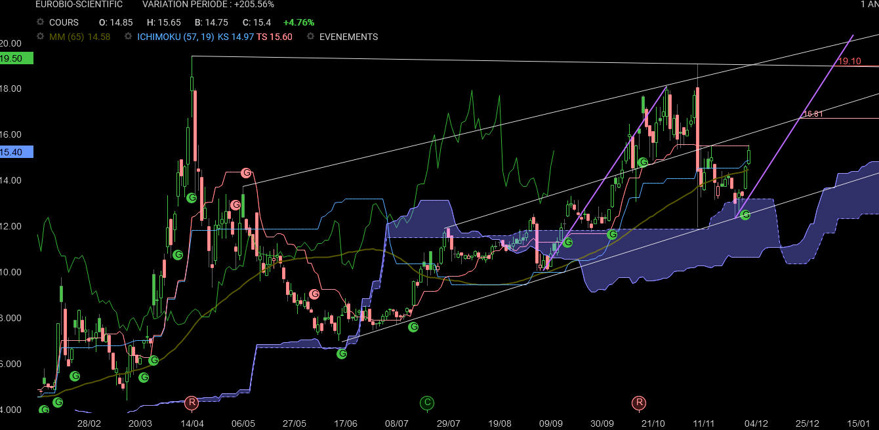Screen dimensions: 879x430
Task: Click the blue 15.40 current price tag
Action: click(16, 152)
